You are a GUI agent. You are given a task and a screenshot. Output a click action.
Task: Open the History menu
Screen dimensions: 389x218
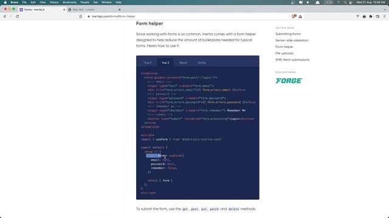point(54,2)
